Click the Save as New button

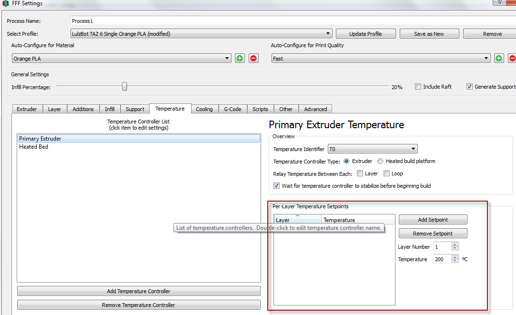[429, 33]
